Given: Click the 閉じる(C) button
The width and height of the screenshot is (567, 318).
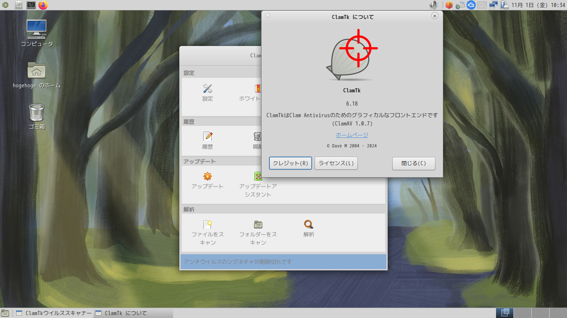Looking at the screenshot, I should pos(414,163).
